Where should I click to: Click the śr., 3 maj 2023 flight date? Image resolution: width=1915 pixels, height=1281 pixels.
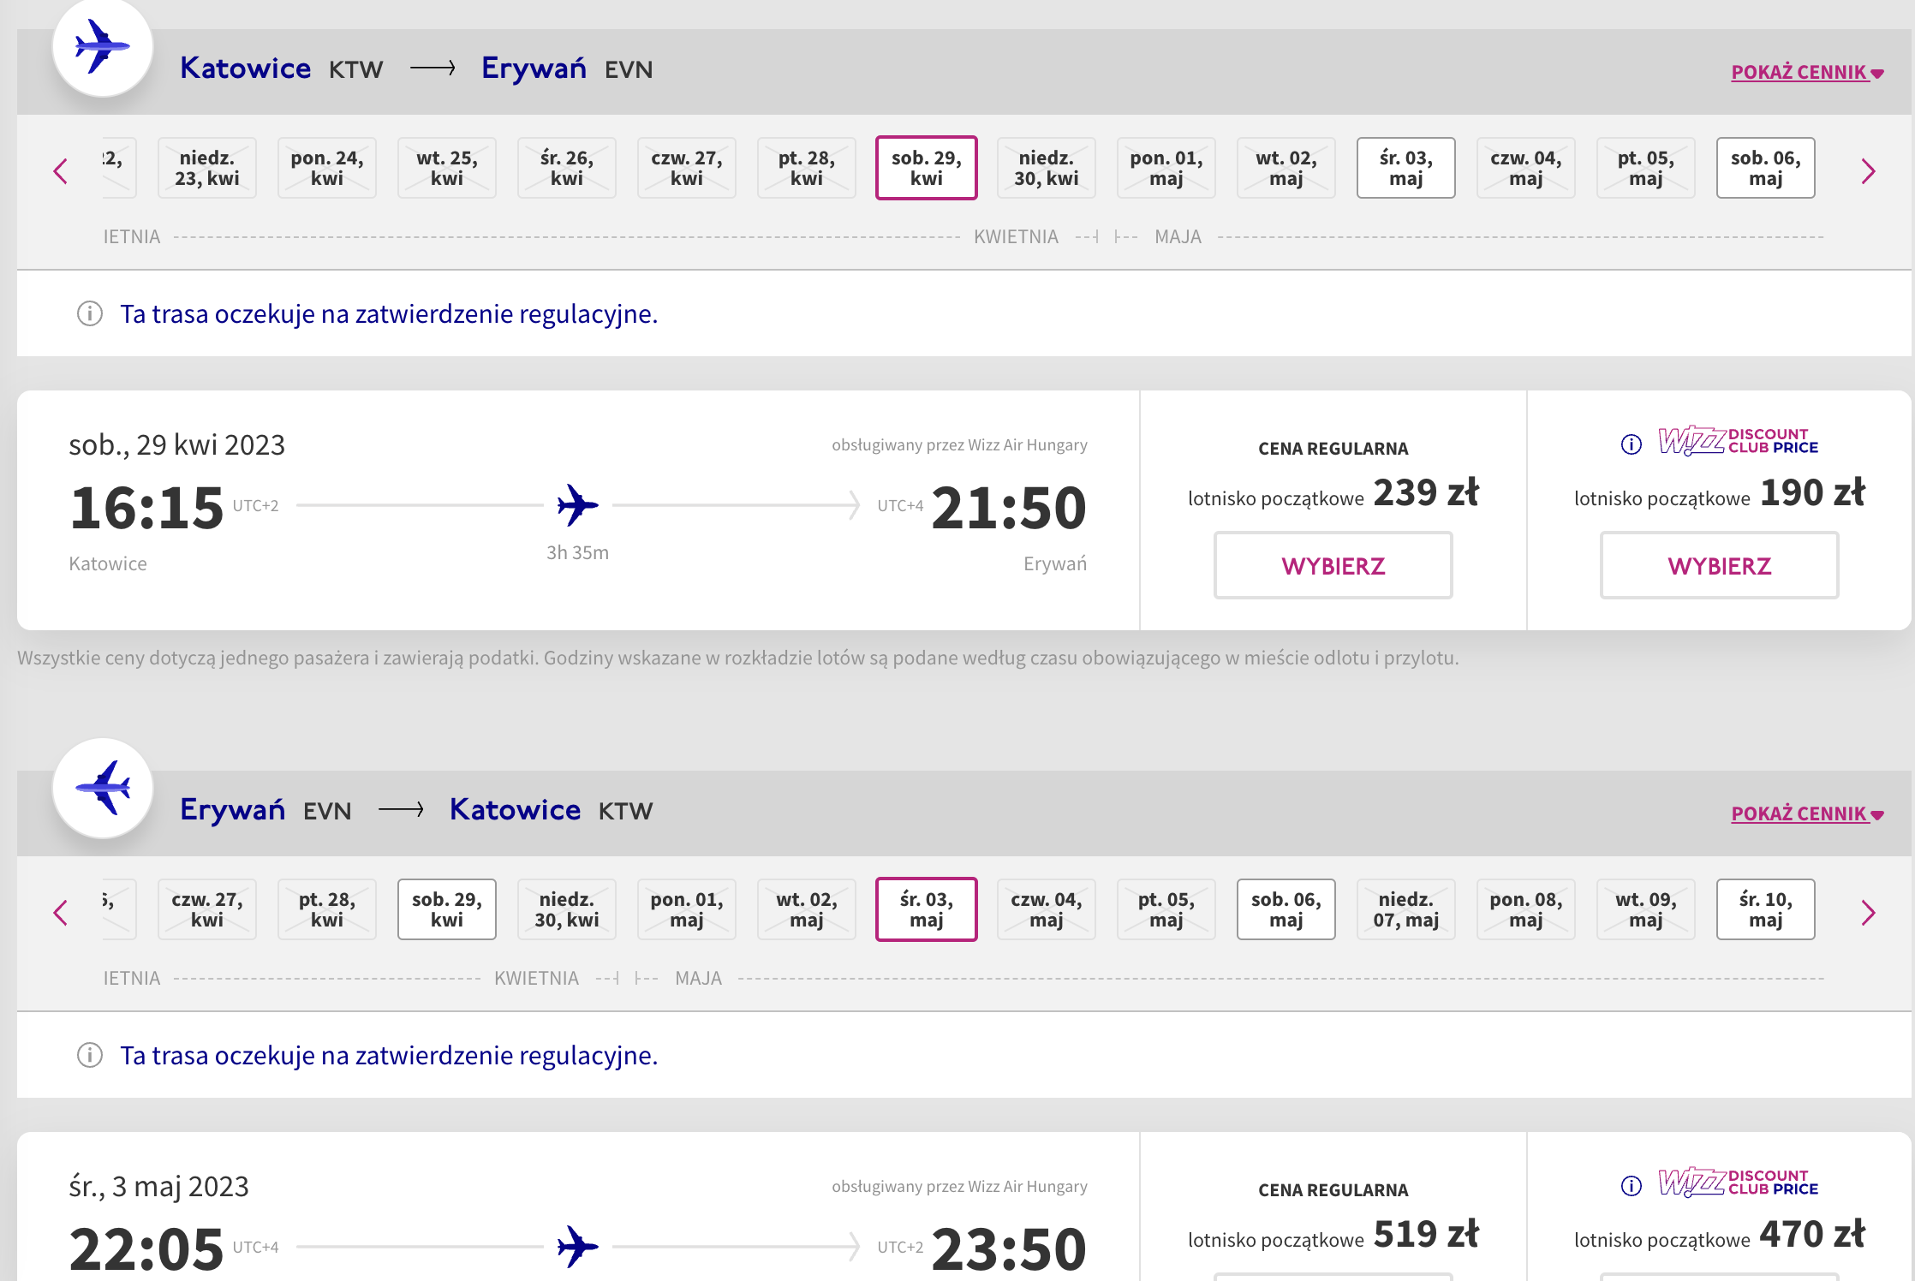[158, 1187]
